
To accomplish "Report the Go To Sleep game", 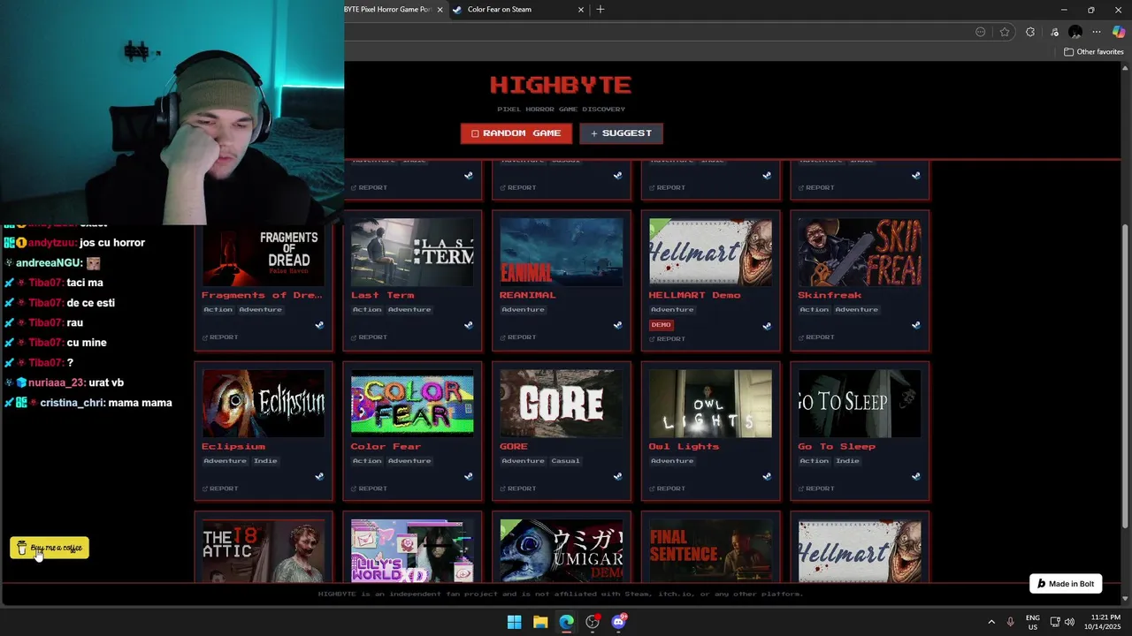I will click(816, 488).
